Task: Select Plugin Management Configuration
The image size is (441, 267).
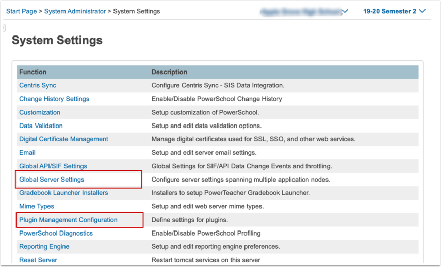Action: (69, 220)
